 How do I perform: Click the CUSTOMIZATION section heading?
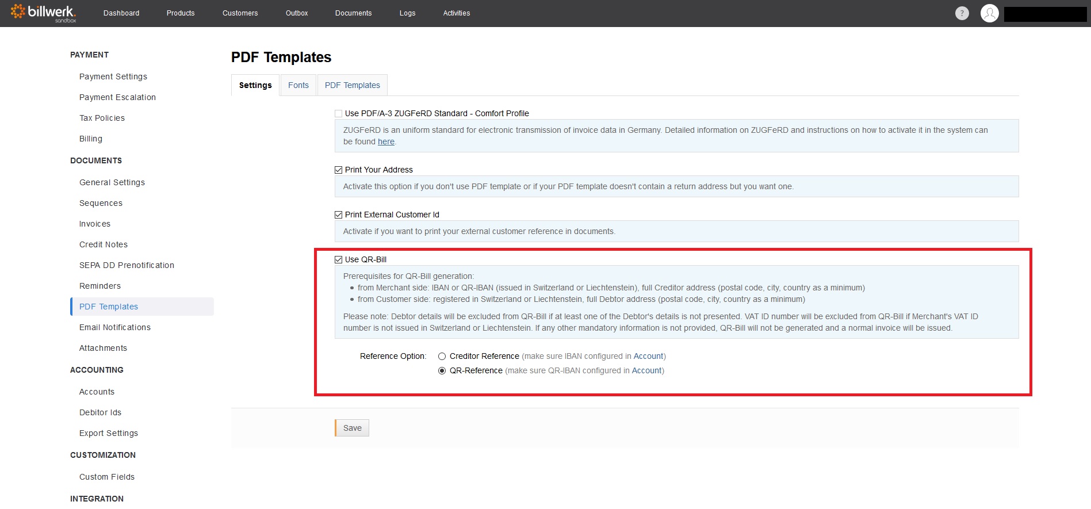(103, 455)
